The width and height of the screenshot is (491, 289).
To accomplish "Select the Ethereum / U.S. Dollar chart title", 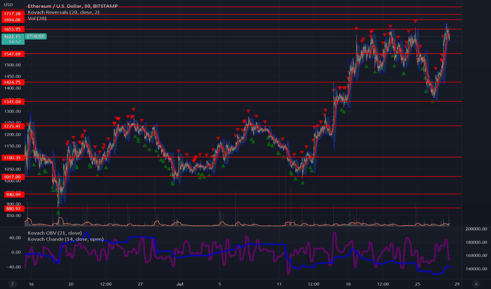I will (73, 6).
